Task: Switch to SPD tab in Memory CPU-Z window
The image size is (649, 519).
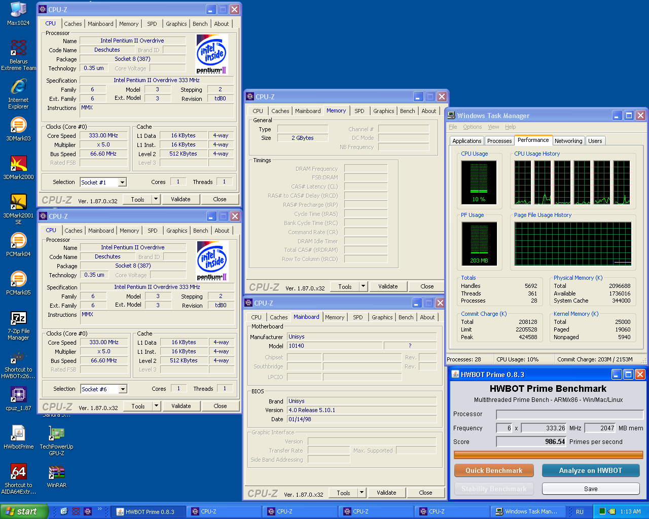Action: (359, 111)
